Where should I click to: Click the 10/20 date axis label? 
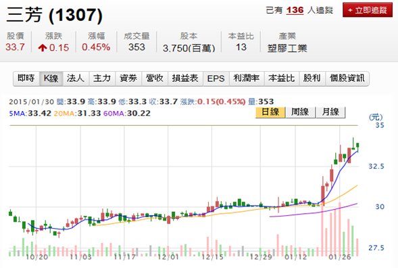point(36,257)
